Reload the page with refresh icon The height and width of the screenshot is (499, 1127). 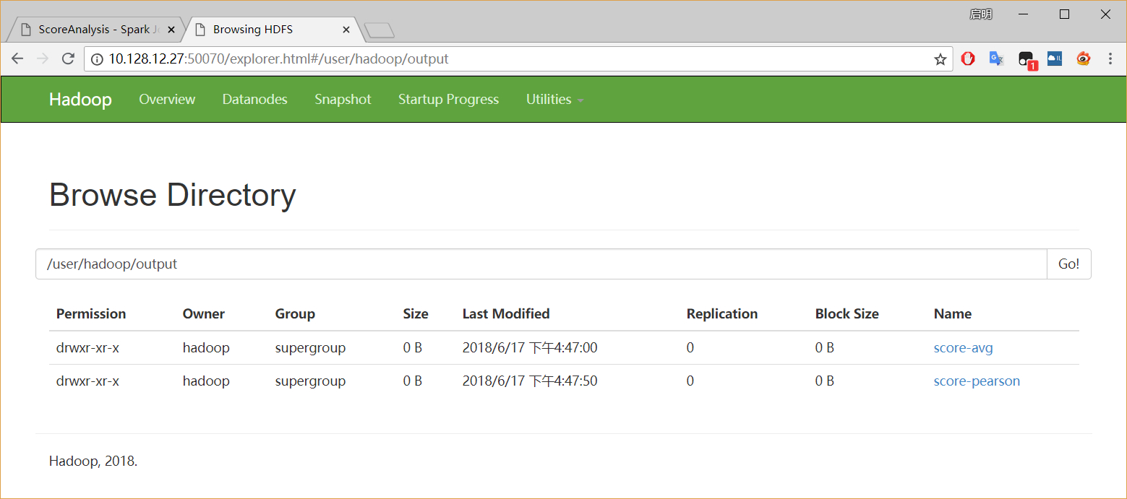(x=68, y=59)
